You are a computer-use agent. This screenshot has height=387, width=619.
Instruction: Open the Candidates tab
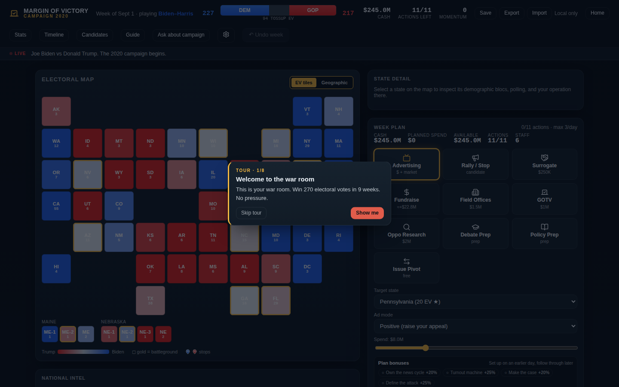click(x=95, y=35)
